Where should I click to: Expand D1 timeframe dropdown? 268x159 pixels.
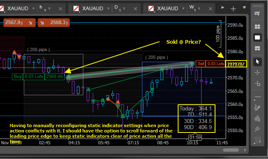pos(124,8)
